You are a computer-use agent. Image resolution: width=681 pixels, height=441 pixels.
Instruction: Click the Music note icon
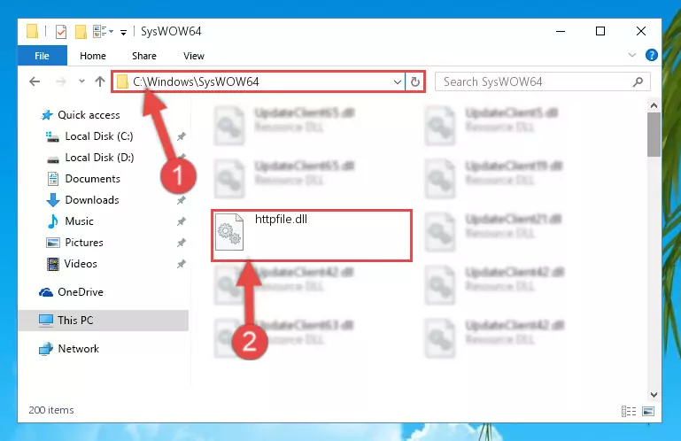click(53, 221)
